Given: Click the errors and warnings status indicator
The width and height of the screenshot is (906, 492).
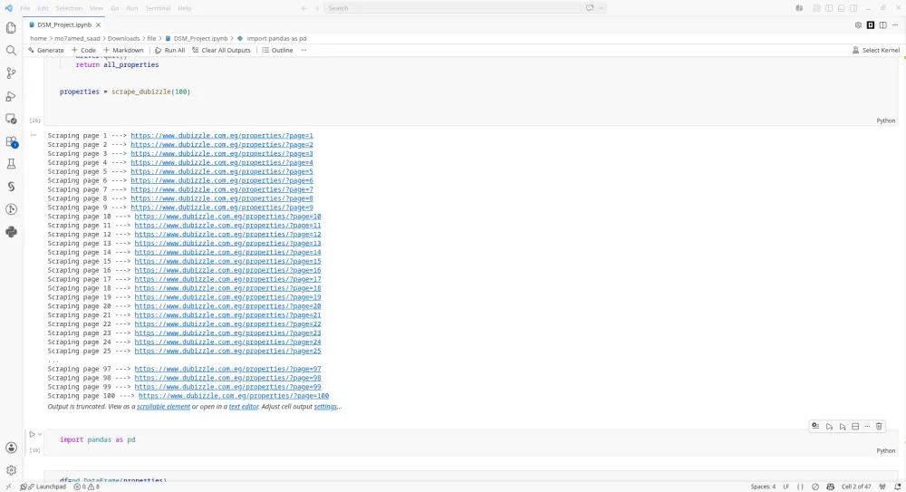Looking at the screenshot, I should coord(87,487).
